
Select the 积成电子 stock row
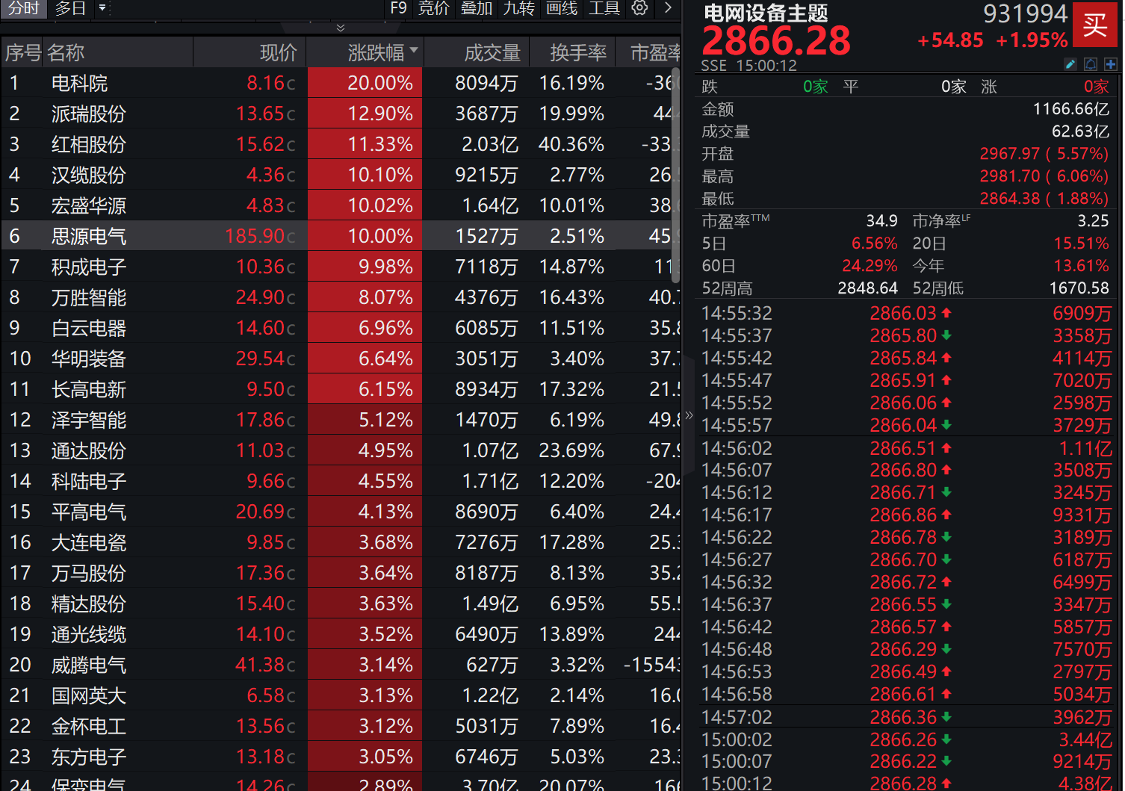pyautogui.click(x=341, y=267)
